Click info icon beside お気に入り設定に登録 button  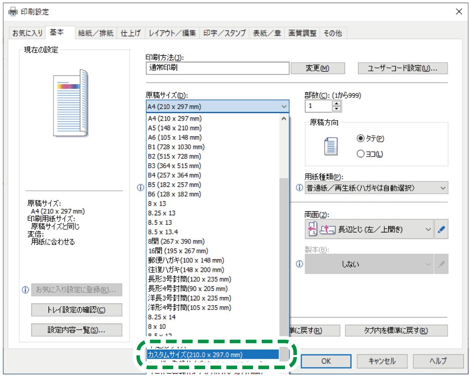26,290
